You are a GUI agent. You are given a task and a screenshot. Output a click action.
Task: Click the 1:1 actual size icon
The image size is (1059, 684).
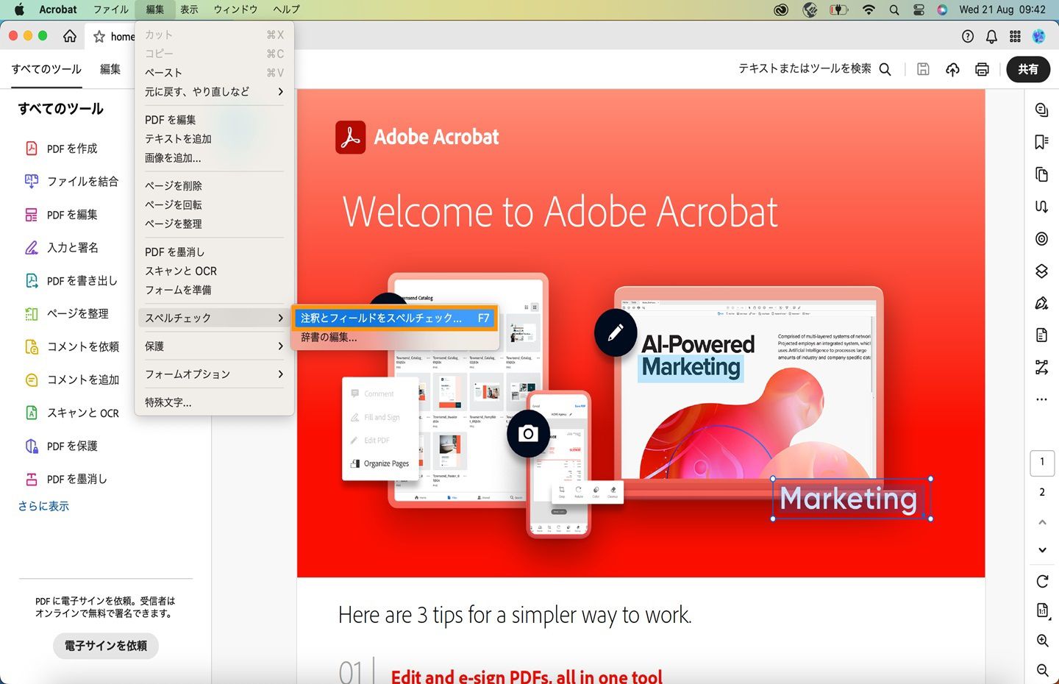click(x=1041, y=610)
